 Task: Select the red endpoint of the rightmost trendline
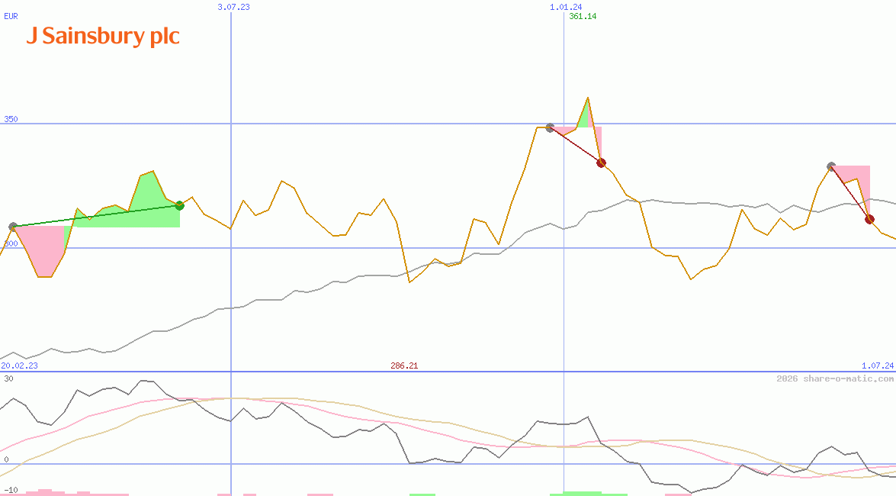(x=869, y=219)
